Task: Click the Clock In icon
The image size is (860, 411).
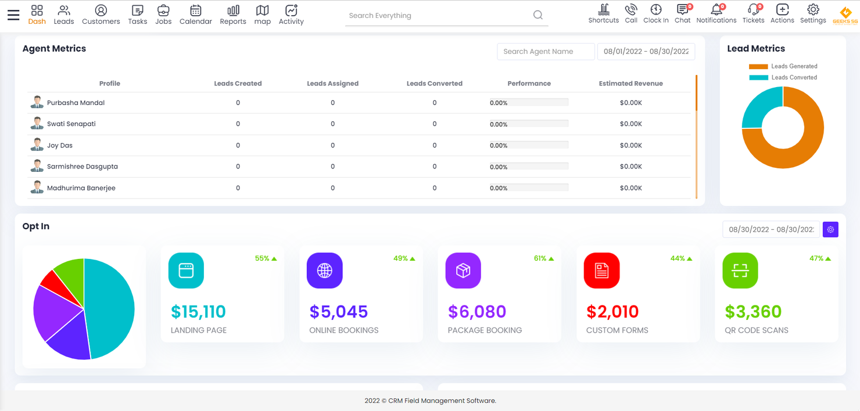Action: click(655, 14)
